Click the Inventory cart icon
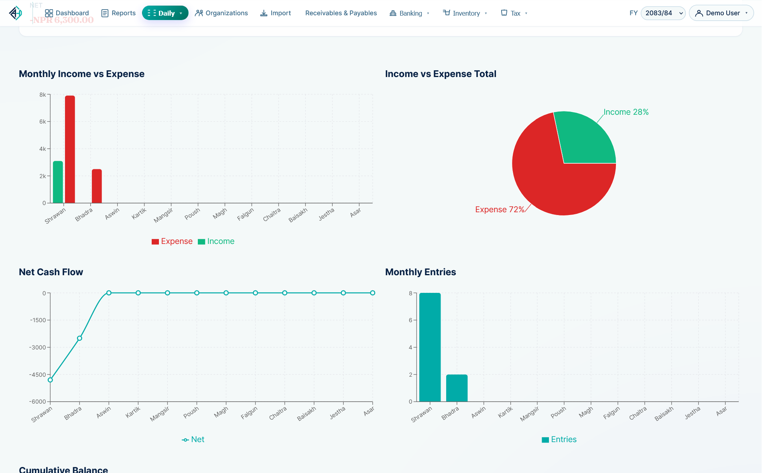 pyautogui.click(x=446, y=13)
